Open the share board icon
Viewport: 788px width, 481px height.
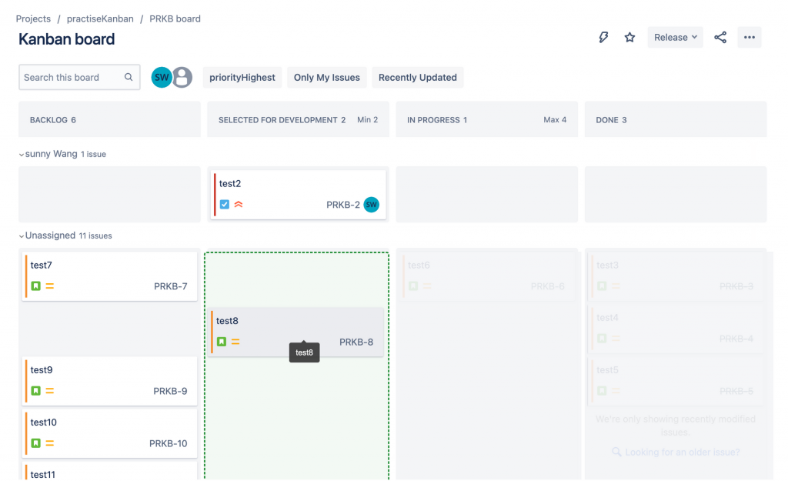point(720,37)
